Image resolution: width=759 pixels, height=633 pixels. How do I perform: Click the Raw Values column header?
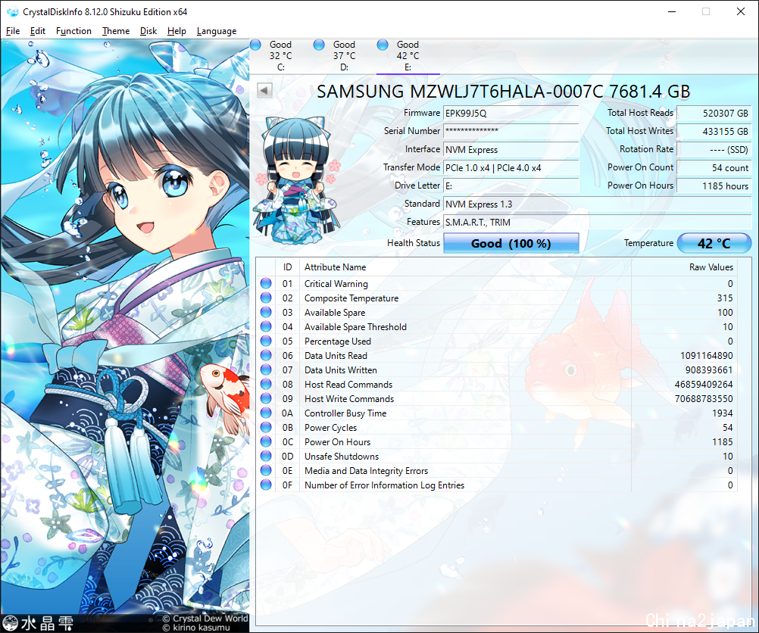click(684, 267)
